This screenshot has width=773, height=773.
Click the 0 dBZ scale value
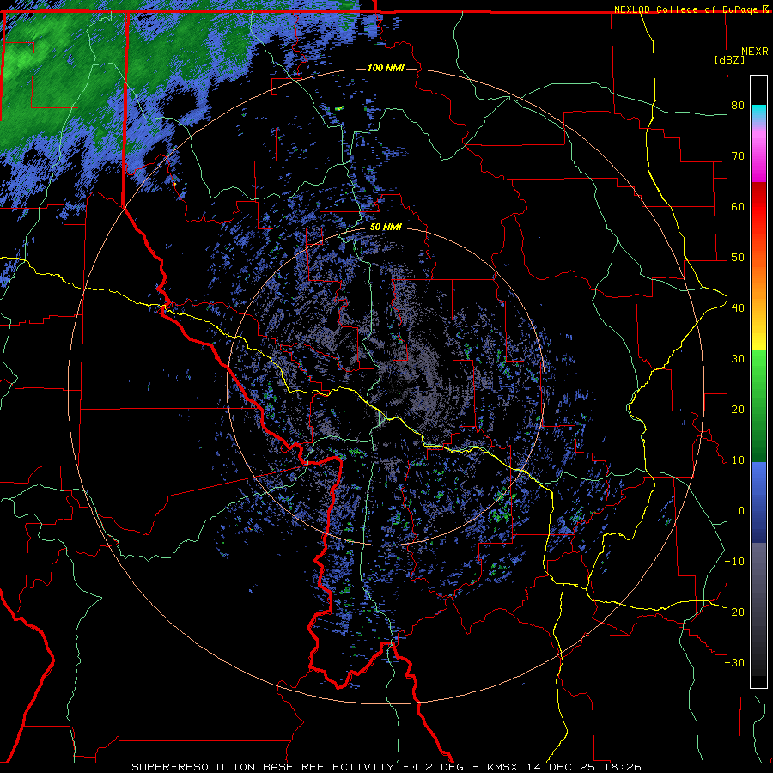click(x=741, y=511)
